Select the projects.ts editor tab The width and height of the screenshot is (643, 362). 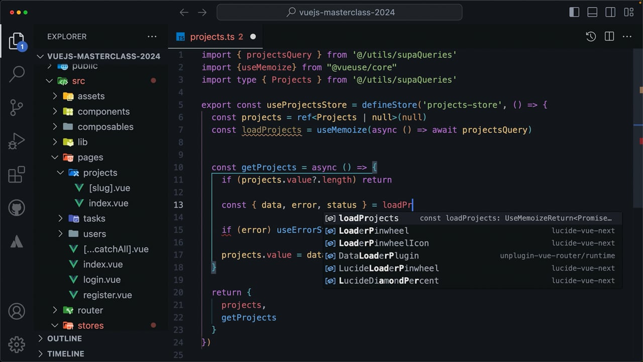pos(217,37)
